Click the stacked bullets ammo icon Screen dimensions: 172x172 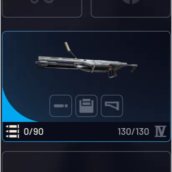(x=13, y=132)
